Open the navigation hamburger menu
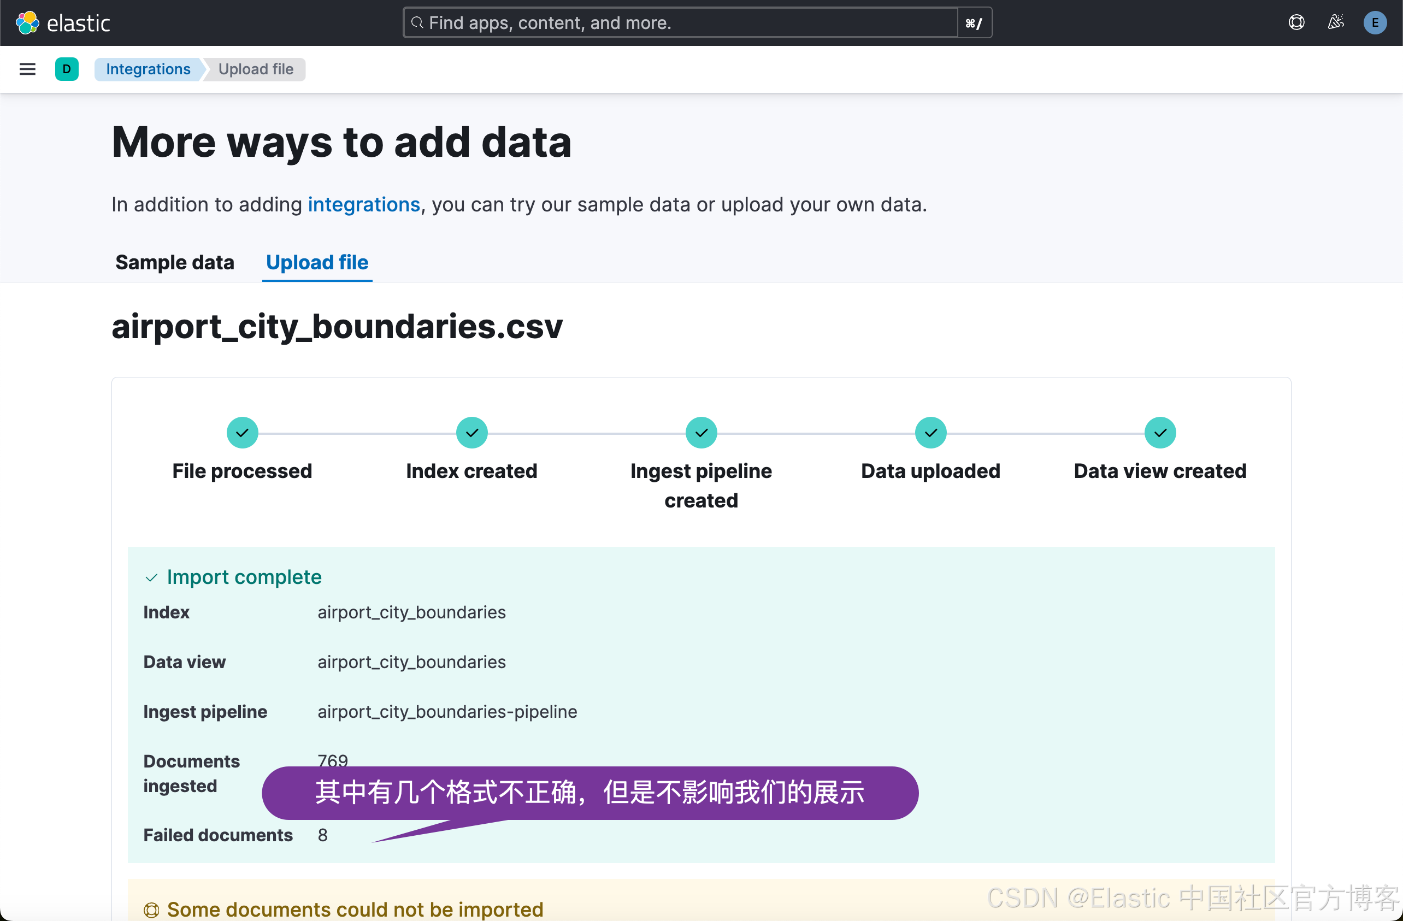This screenshot has width=1403, height=921. [27, 69]
